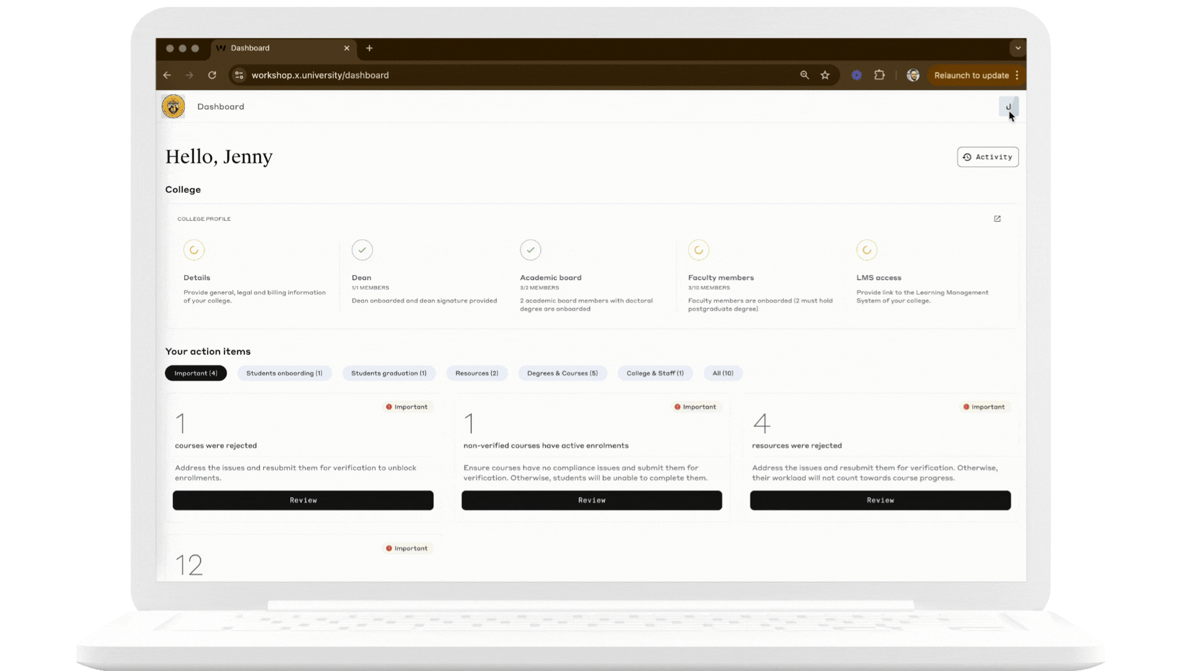The image size is (1194, 671).
Task: Reload the page with the refresh icon
Action: [212, 75]
